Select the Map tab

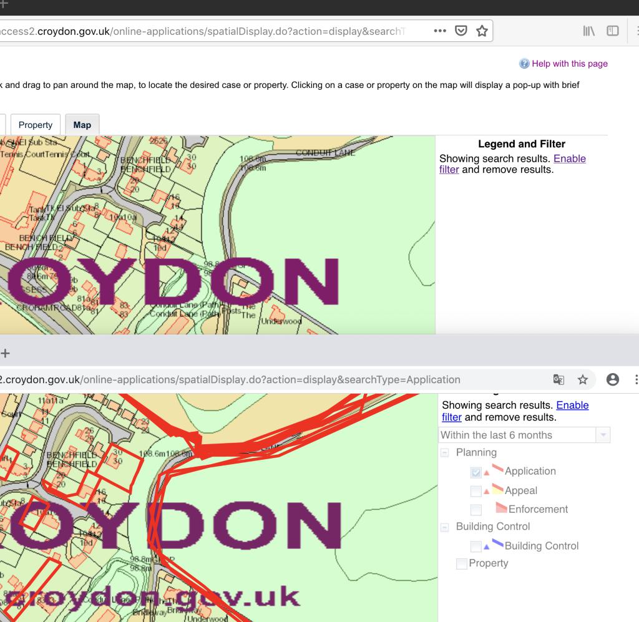click(x=82, y=125)
